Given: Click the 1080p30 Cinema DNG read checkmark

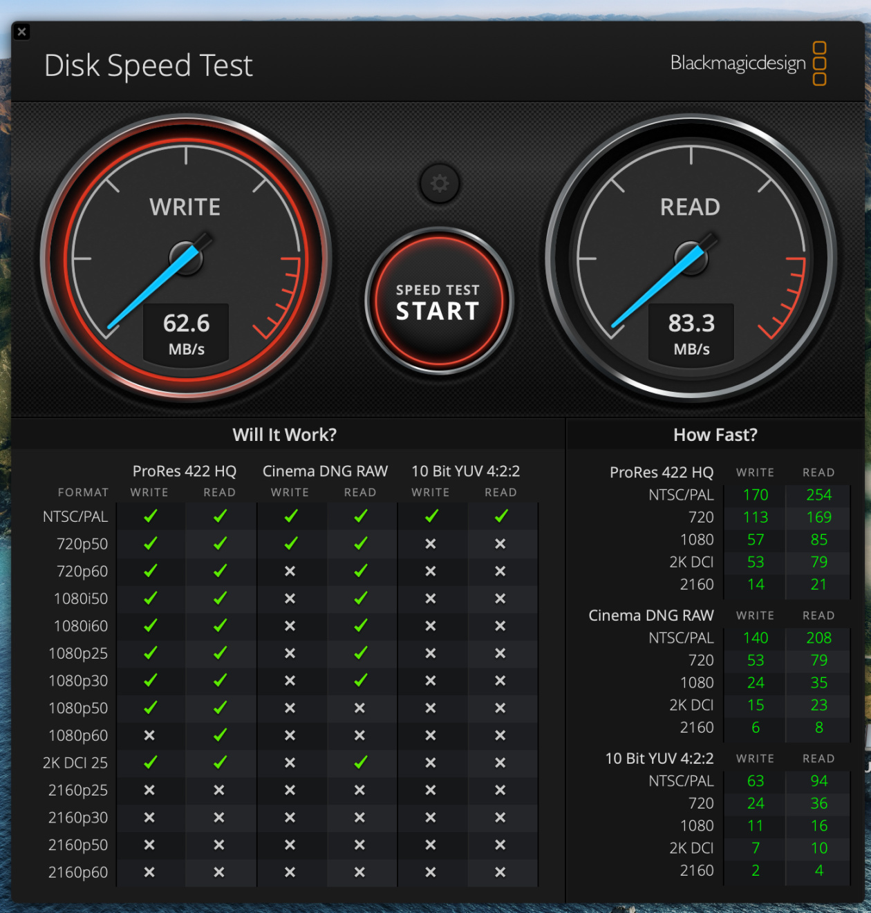Looking at the screenshot, I should pos(361,681).
